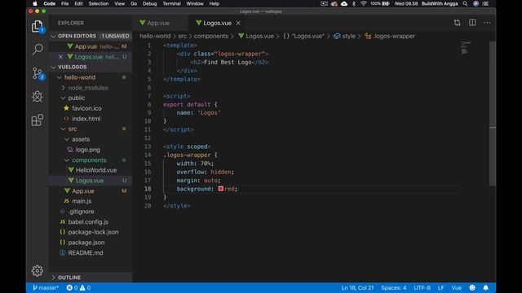
Task: Select the Logos.vue editor tab
Action: click(217, 23)
